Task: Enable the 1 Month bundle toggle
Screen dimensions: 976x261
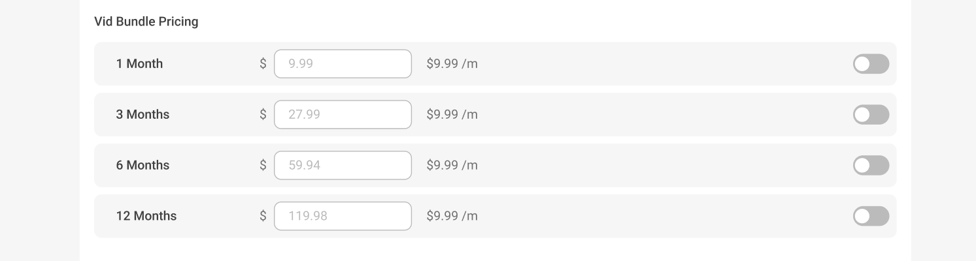Action: (871, 64)
